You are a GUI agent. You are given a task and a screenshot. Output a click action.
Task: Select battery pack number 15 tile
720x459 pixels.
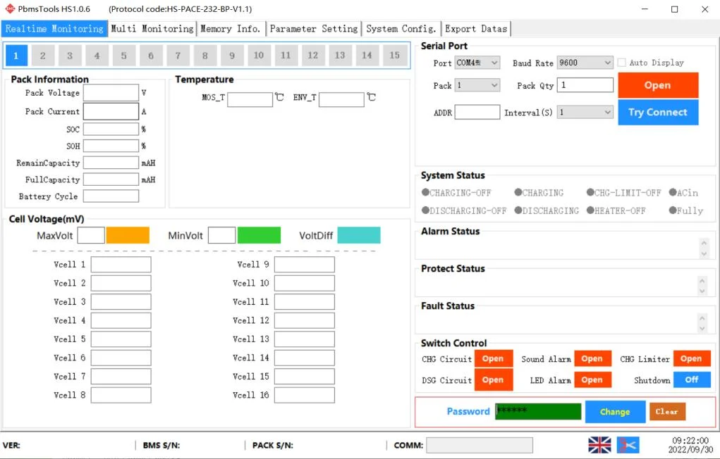click(x=394, y=56)
